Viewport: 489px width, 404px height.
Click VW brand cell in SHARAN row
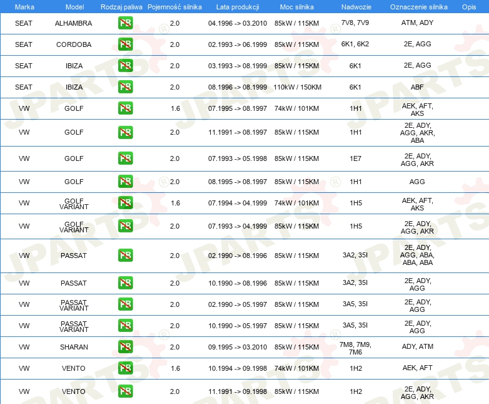coord(24,347)
